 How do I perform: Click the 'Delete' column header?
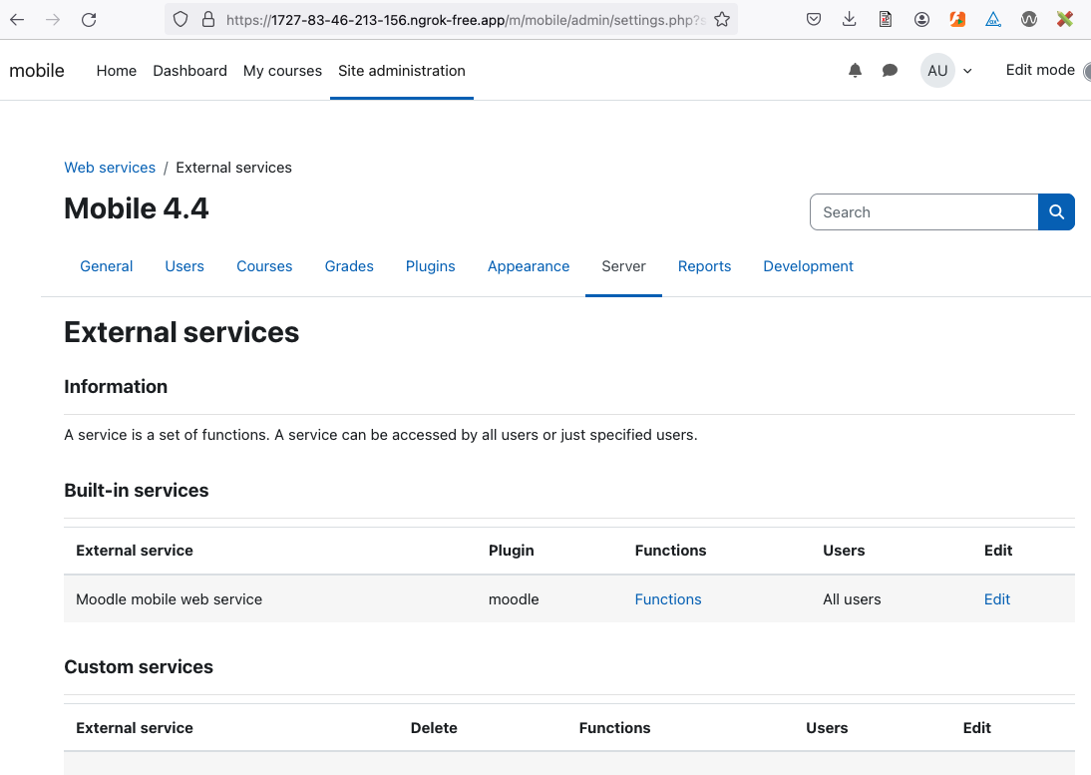coord(434,728)
